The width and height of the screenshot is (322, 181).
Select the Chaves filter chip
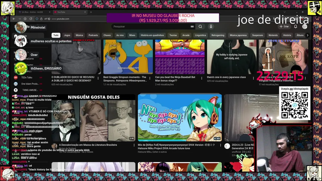(x=107, y=35)
